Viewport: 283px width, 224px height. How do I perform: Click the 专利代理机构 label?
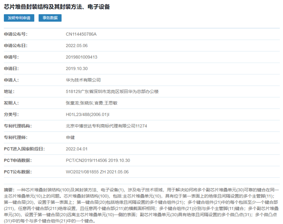tap(18, 126)
